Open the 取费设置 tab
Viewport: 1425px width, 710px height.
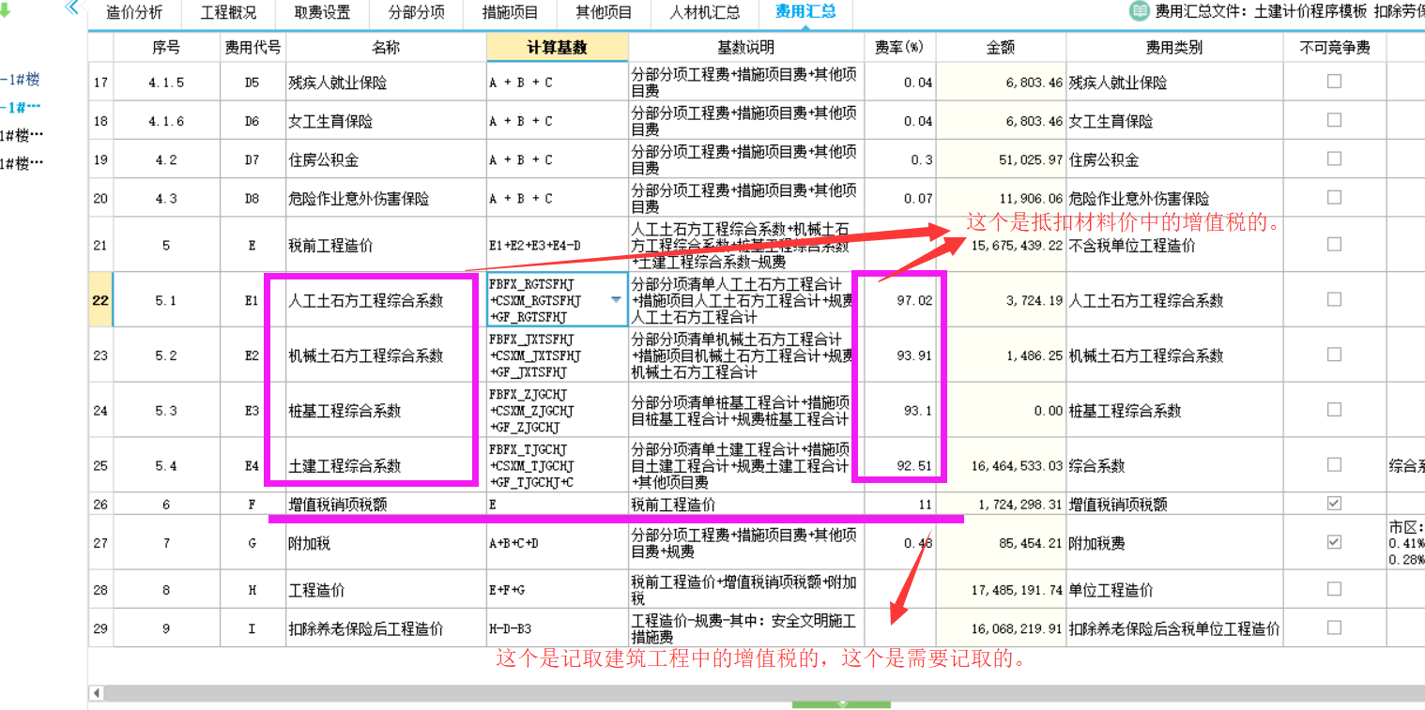322,13
